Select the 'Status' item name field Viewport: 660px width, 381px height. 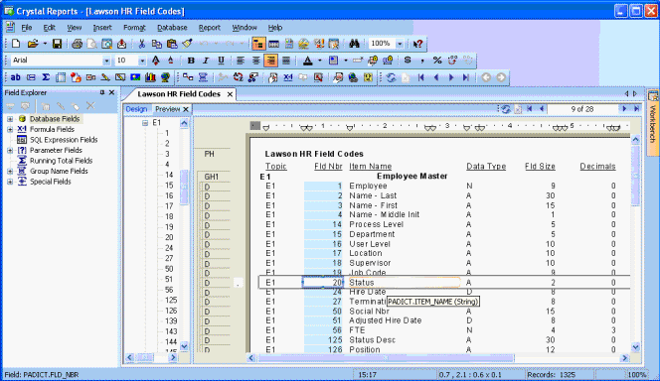[405, 283]
